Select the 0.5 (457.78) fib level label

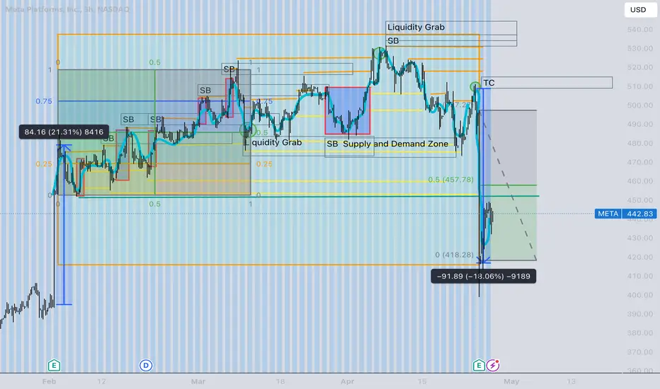pyautogui.click(x=451, y=180)
